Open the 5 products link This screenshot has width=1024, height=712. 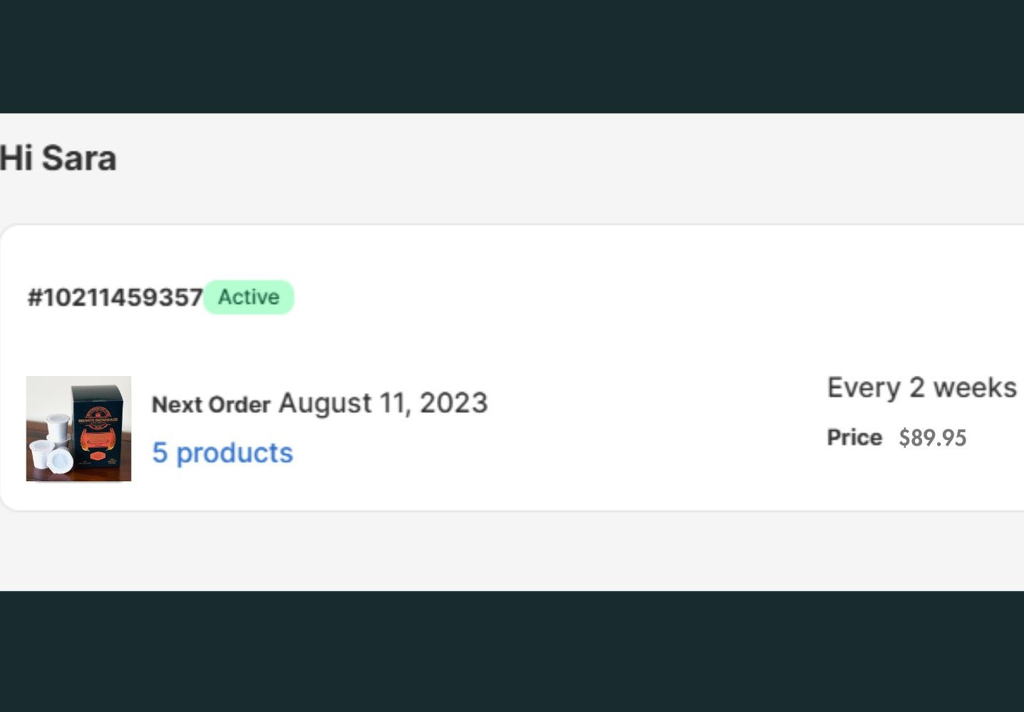(222, 453)
